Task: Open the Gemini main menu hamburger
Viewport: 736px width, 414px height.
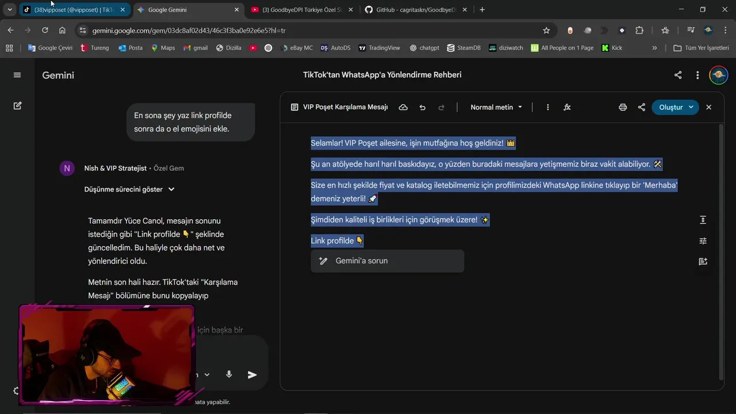Action: 17,75
